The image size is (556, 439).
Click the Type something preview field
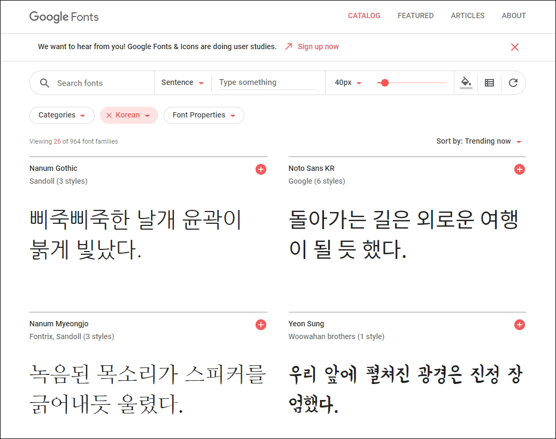point(267,82)
